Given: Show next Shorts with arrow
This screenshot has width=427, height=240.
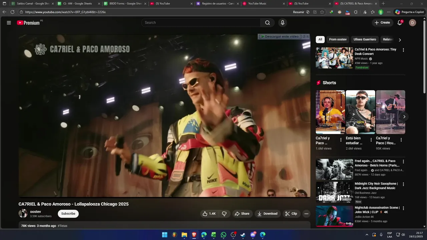Looking at the screenshot, I should [x=404, y=117].
